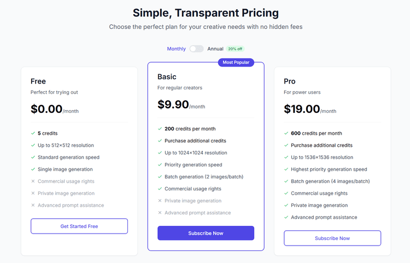Click the checkmark beside Pro Advanced prompt assistance
The image size is (410, 263).
coord(286,217)
